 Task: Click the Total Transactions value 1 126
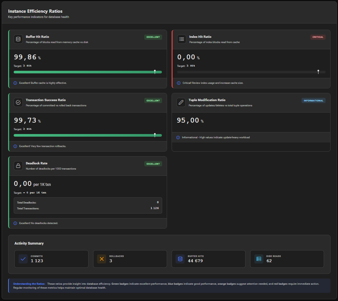click(155, 208)
